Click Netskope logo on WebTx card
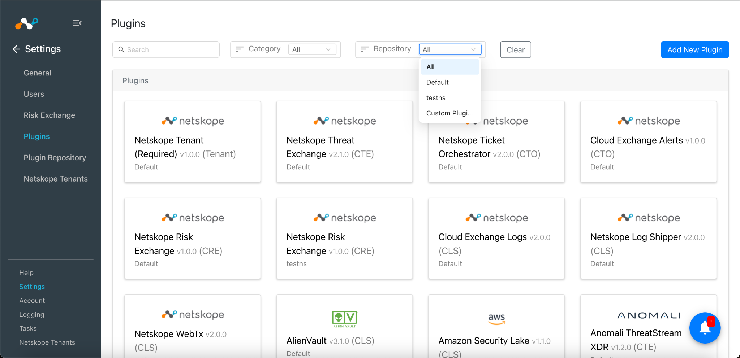The height and width of the screenshot is (358, 740). click(193, 314)
